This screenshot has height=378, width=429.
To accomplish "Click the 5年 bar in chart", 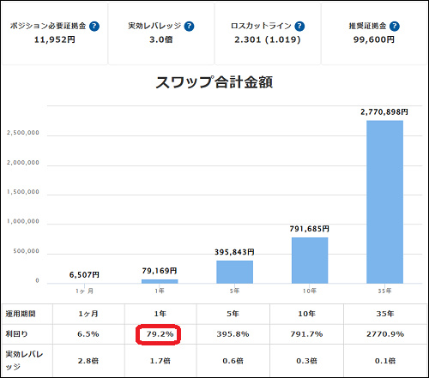I will pyautogui.click(x=234, y=272).
